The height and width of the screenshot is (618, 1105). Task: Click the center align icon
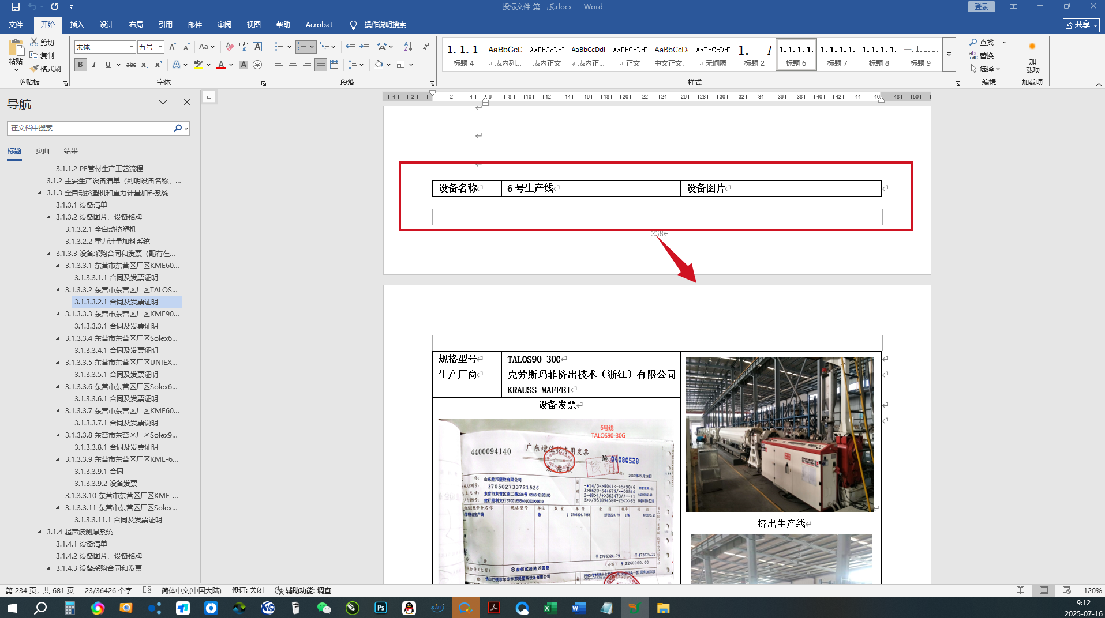(293, 65)
